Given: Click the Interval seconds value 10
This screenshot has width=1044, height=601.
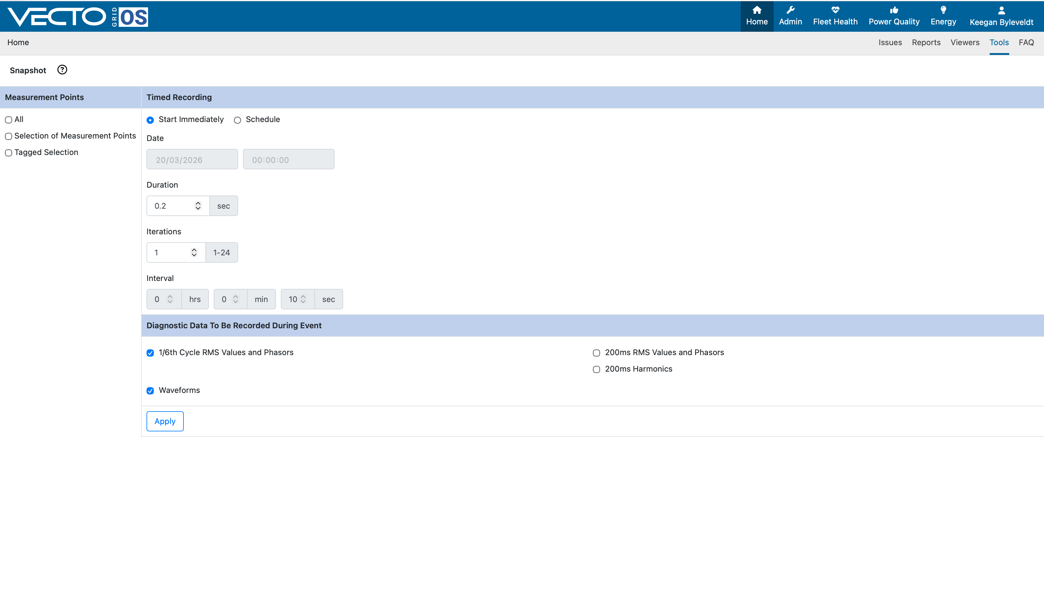Looking at the screenshot, I should (x=293, y=299).
